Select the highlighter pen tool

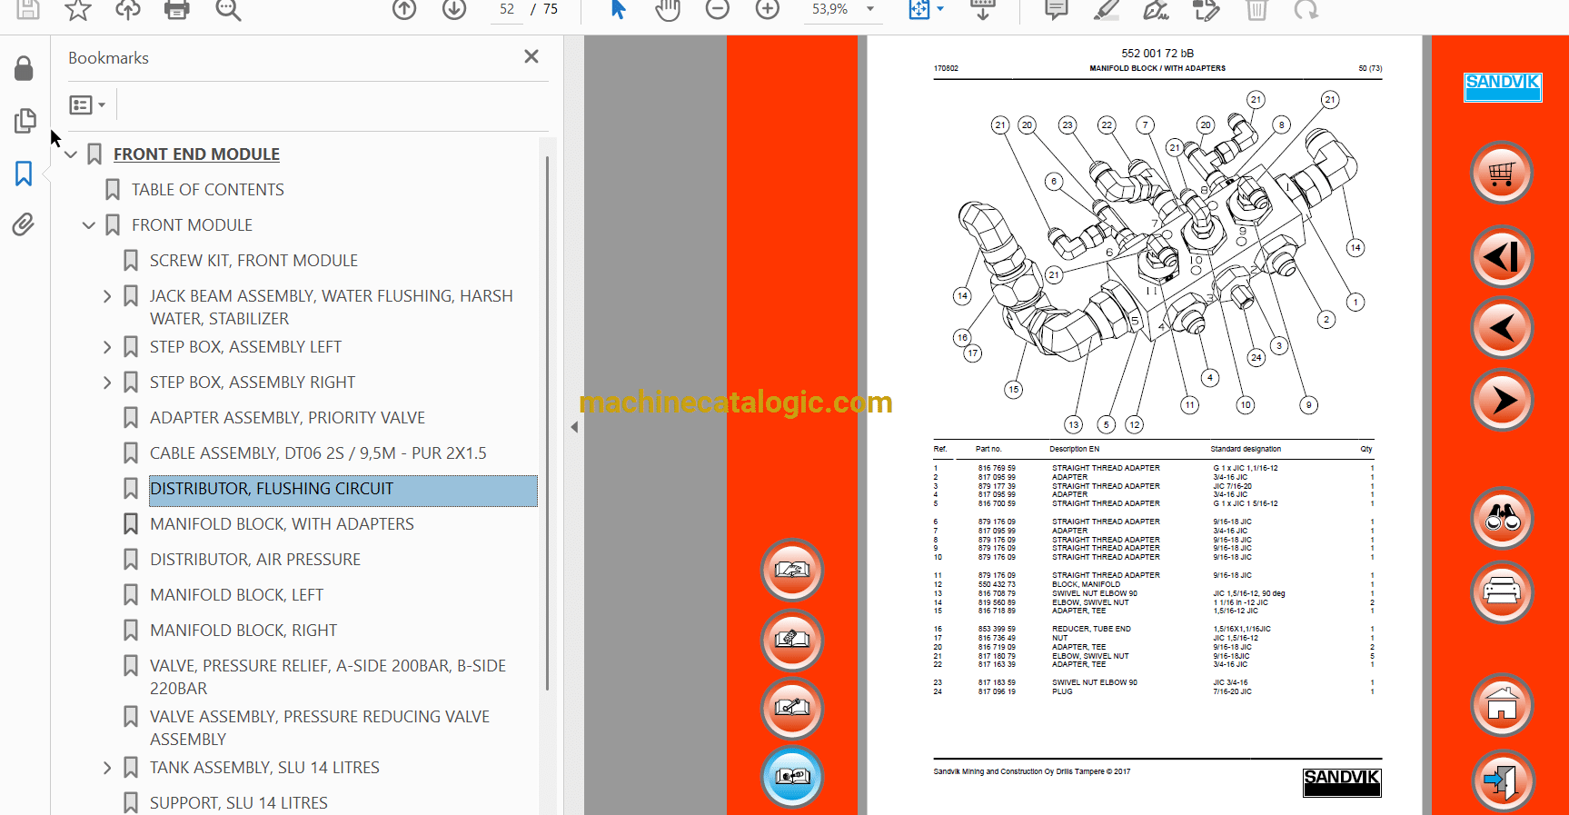coord(1106,10)
